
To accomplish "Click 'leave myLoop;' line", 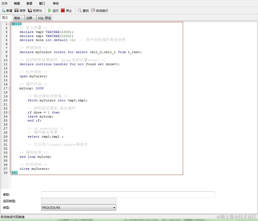I will click(40, 116).
